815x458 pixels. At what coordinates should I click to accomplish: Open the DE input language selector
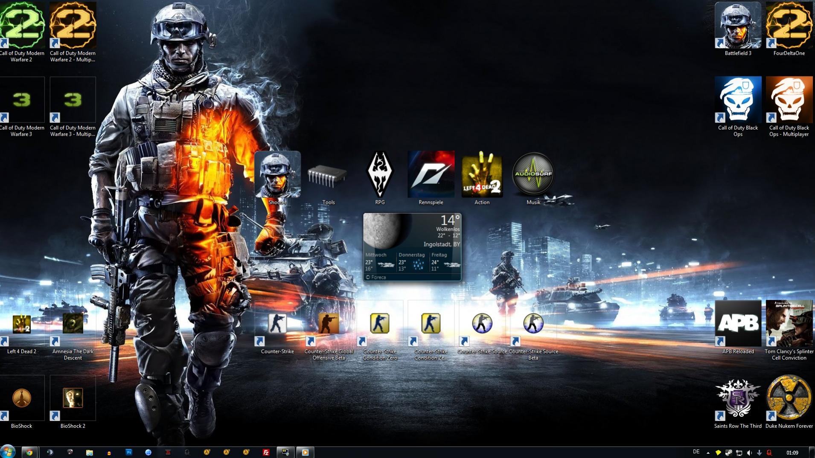[x=696, y=452]
